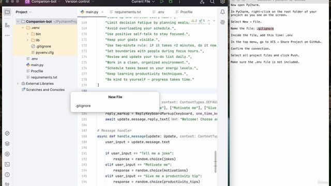Click line number 188 in gutter
Screen dimensions: 331x186
[84, 136]
